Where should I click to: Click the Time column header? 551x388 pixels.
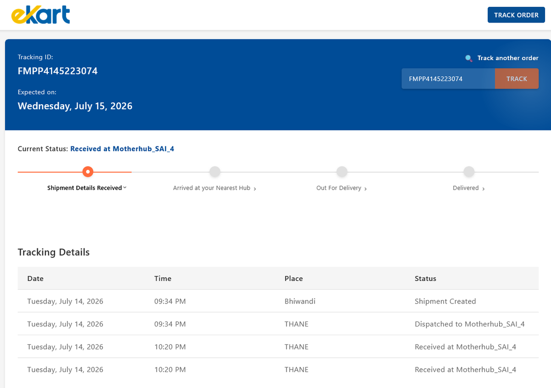point(163,278)
